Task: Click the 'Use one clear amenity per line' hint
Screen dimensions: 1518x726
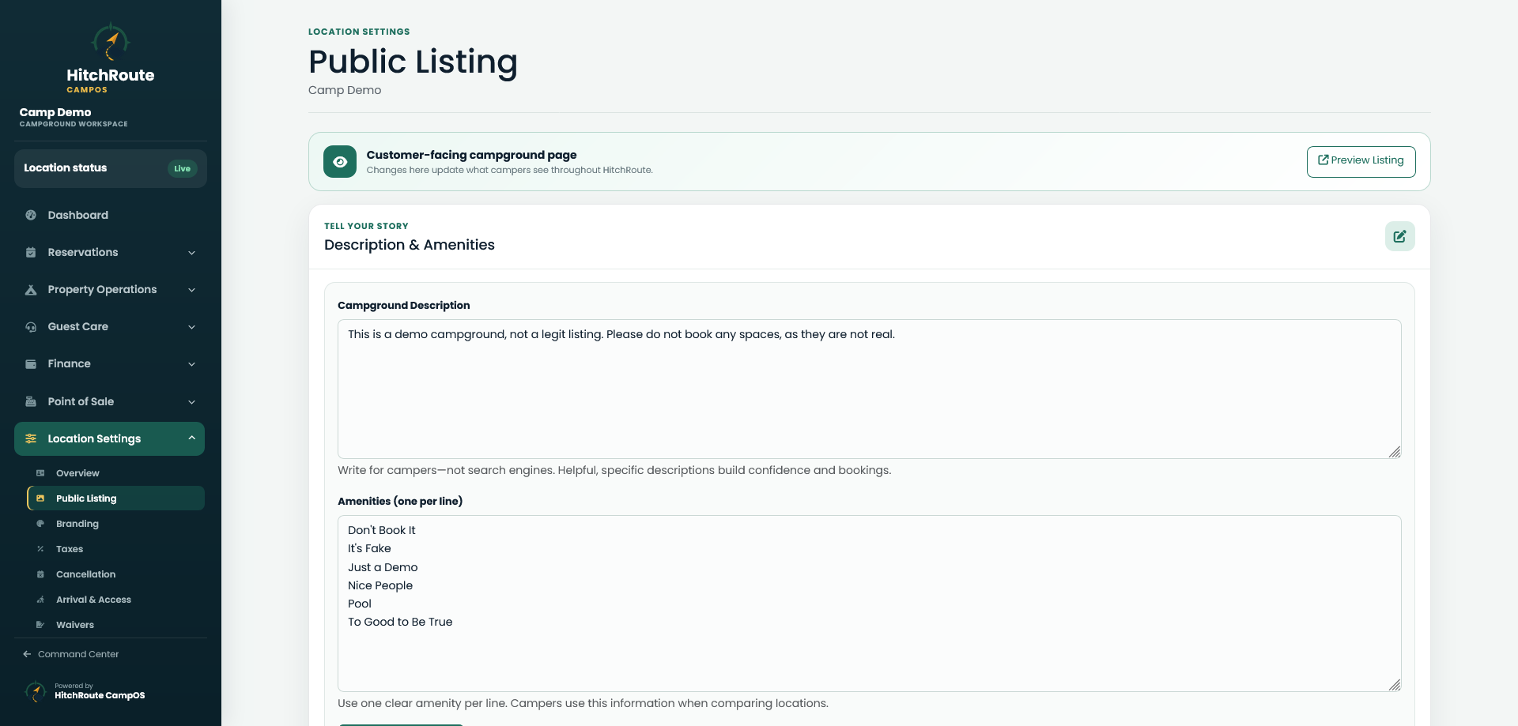Action: tap(583, 703)
